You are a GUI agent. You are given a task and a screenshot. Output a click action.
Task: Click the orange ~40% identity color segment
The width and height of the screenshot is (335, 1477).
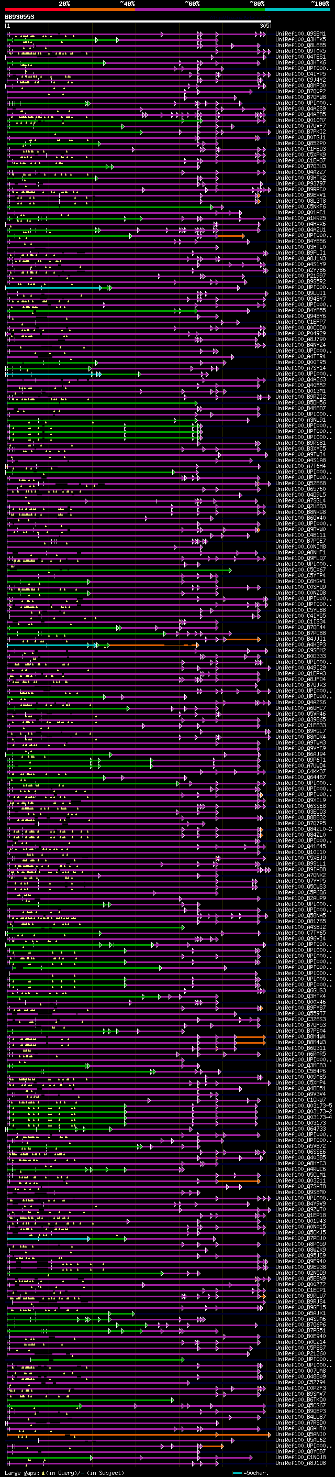(x=103, y=9)
